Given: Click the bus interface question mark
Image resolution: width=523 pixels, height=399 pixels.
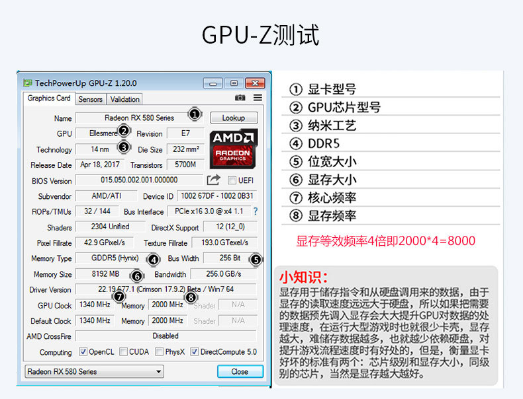Looking at the screenshot, I should coord(256,211).
